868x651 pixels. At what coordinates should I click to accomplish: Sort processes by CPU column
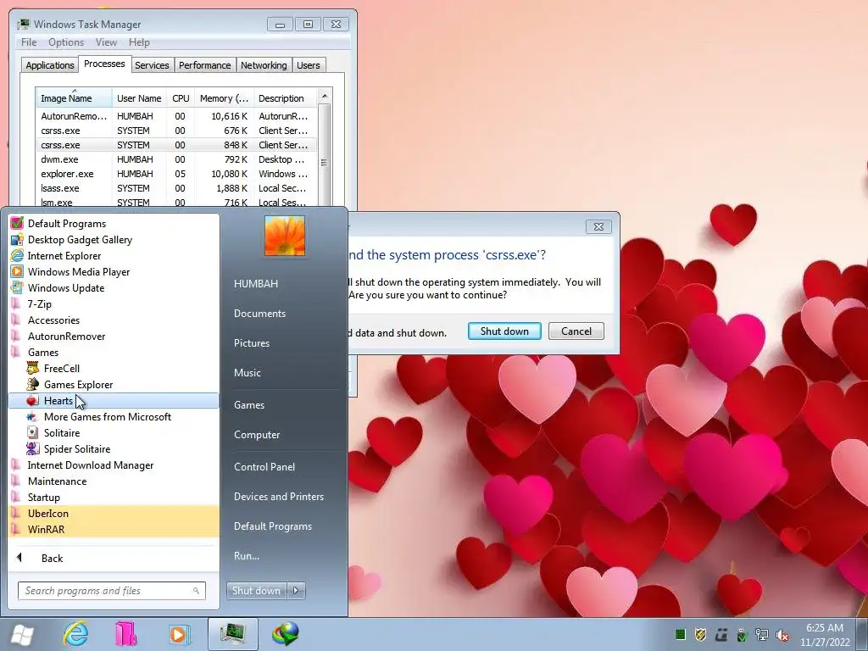(x=181, y=98)
